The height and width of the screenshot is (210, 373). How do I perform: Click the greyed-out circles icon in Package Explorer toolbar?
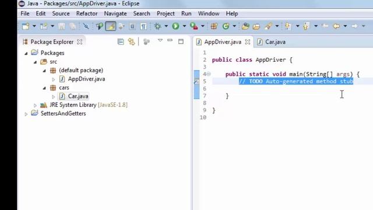(x=146, y=42)
